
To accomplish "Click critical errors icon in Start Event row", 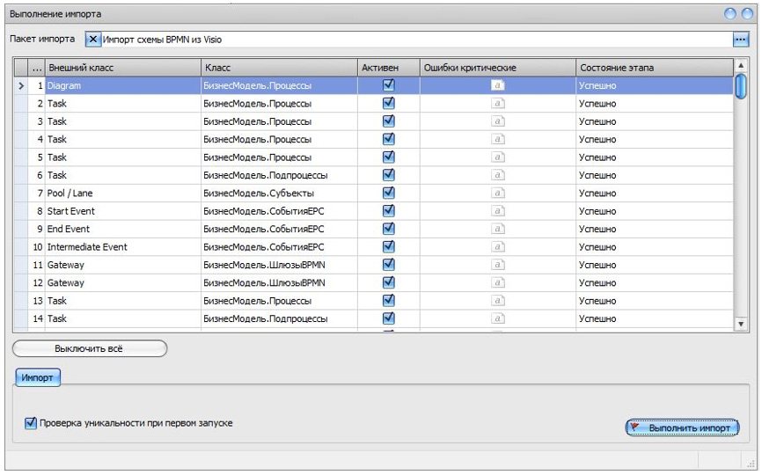I will [x=498, y=211].
